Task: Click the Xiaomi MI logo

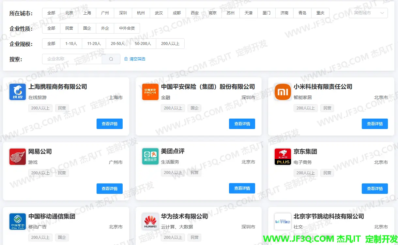Action: click(x=283, y=92)
